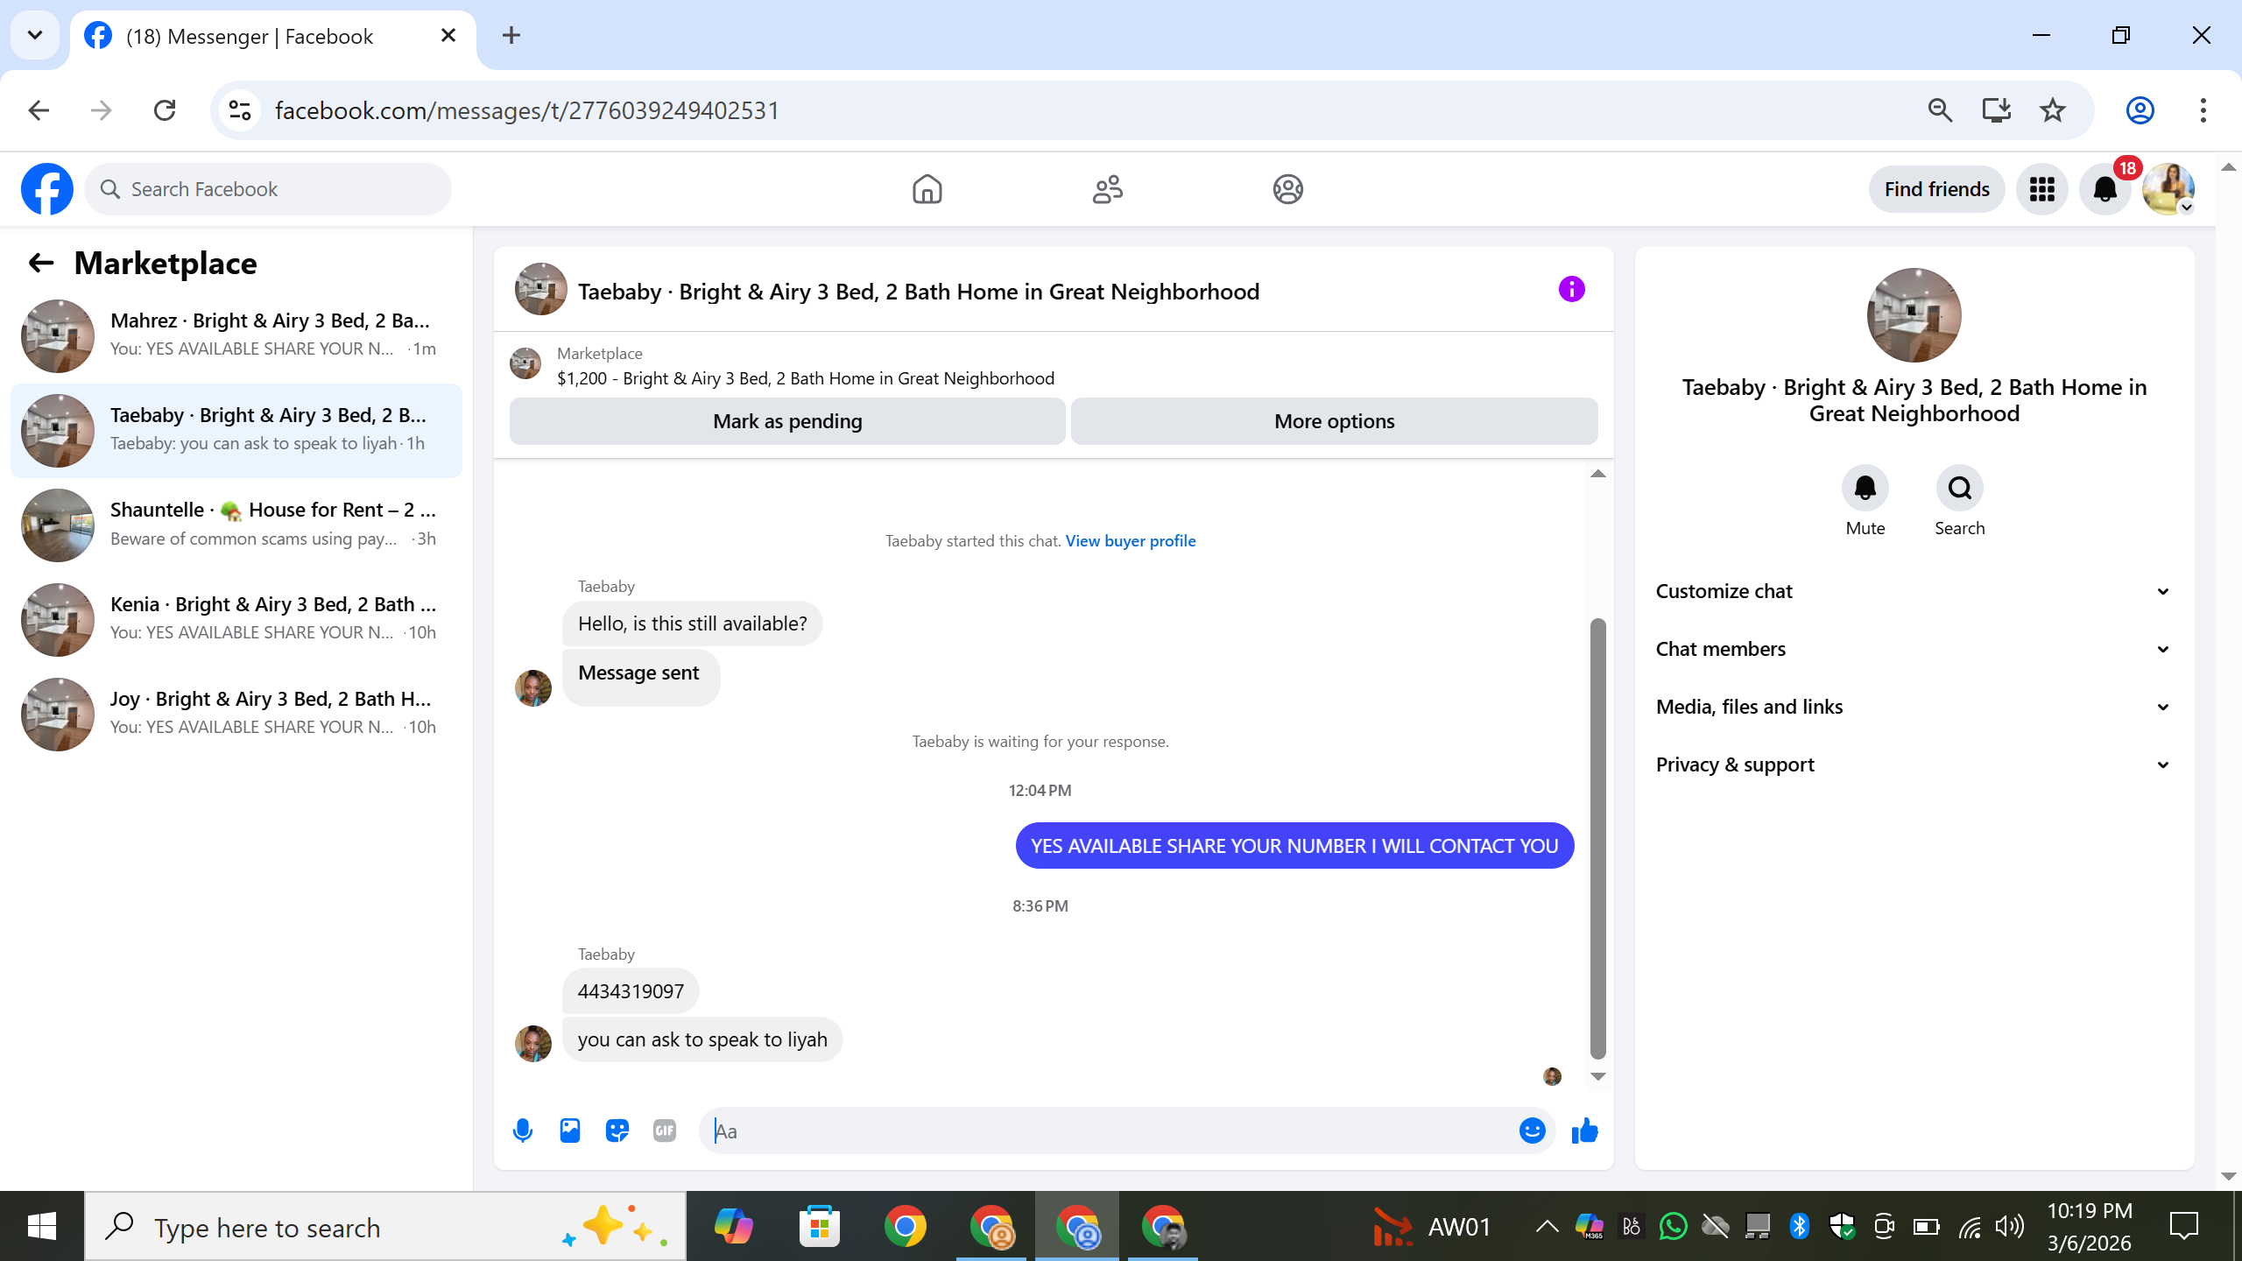Open the emoji picker in message box
The height and width of the screenshot is (1261, 2242).
pyautogui.click(x=1532, y=1131)
